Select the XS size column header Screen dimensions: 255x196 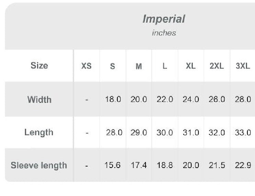86,66
